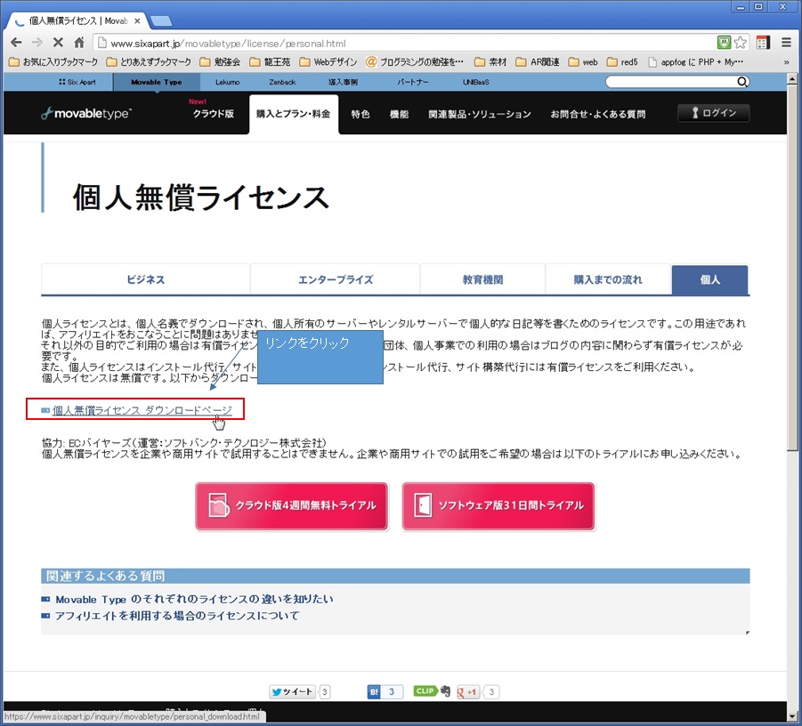Open the web bookmark folder

[x=583, y=62]
